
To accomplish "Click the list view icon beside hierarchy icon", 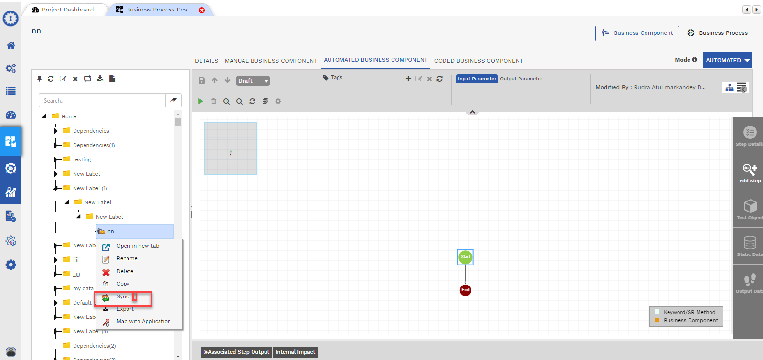I will pos(742,87).
